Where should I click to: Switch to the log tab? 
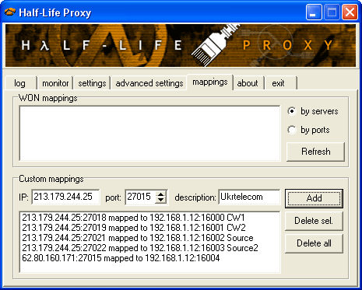[x=20, y=83]
